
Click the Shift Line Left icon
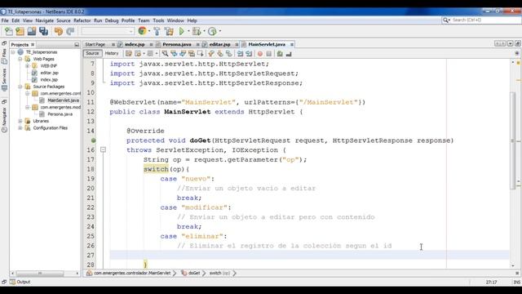(240, 54)
